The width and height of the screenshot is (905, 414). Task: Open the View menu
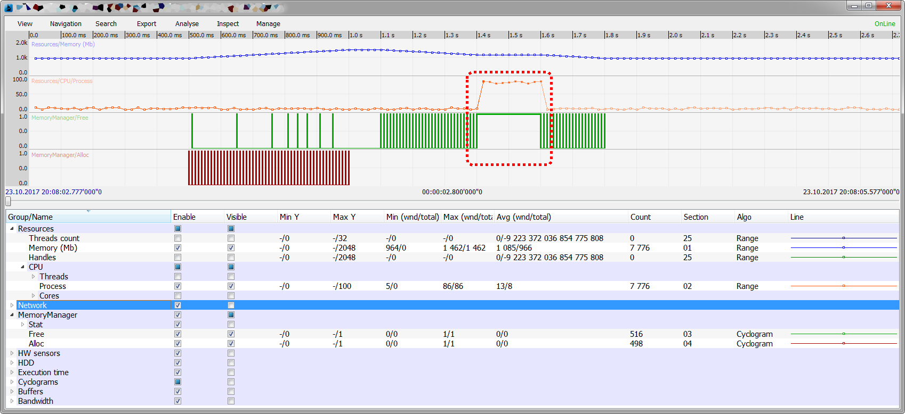(25, 24)
